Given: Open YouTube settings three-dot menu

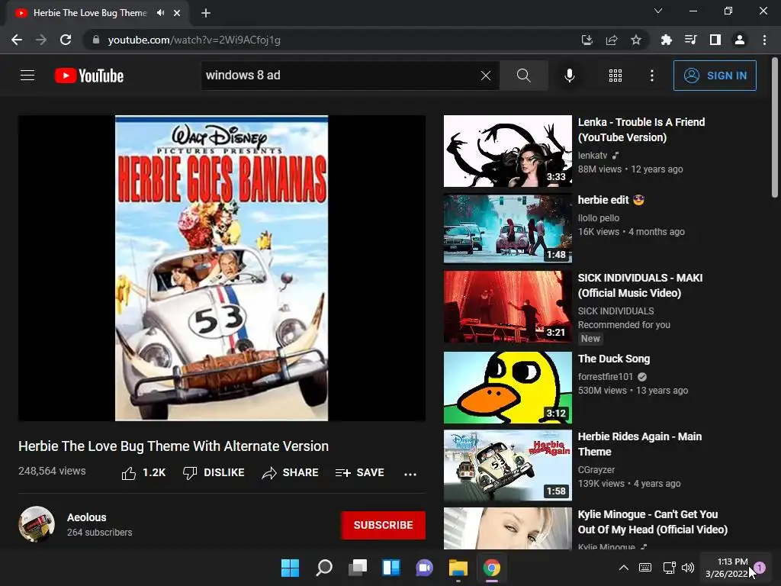Looking at the screenshot, I should 652,76.
